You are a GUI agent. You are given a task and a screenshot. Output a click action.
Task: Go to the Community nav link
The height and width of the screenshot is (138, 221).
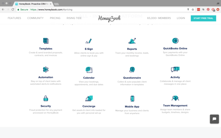pyautogui.click(x=35, y=18)
